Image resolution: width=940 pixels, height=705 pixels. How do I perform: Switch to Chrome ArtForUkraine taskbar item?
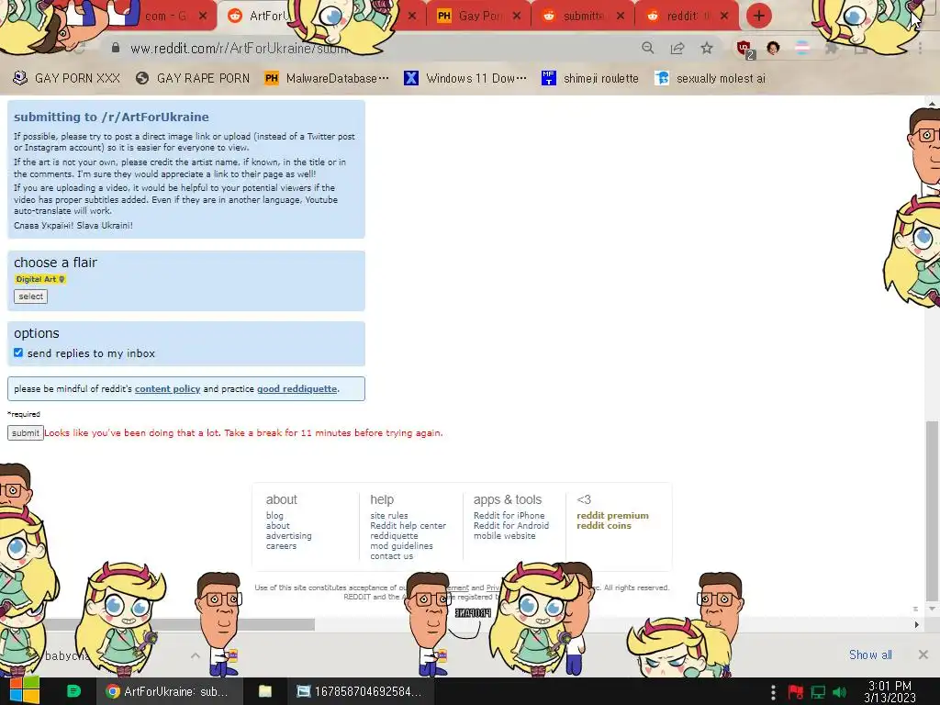click(170, 691)
